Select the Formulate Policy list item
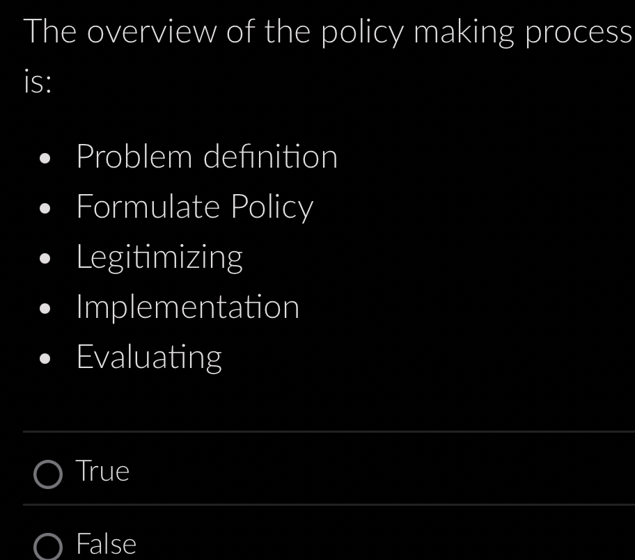Image resolution: width=635 pixels, height=560 pixels. [x=194, y=207]
